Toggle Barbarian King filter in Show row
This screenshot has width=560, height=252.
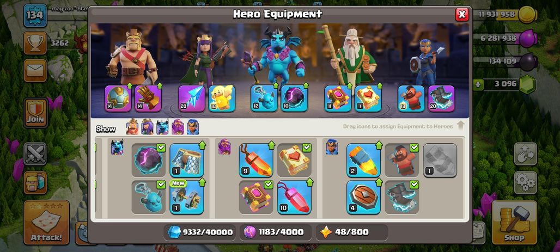(x=132, y=127)
